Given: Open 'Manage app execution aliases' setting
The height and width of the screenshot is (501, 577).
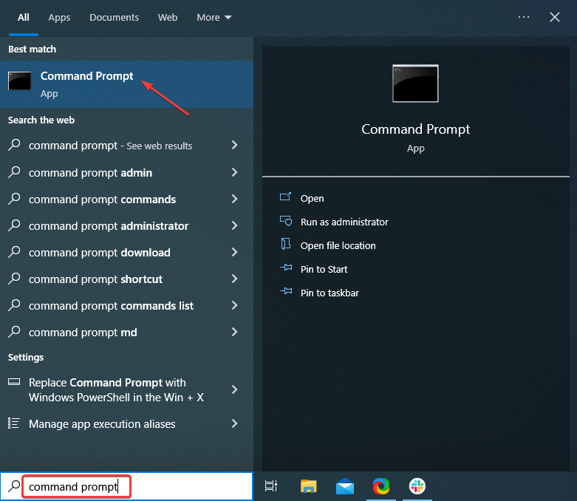Looking at the screenshot, I should (x=126, y=423).
